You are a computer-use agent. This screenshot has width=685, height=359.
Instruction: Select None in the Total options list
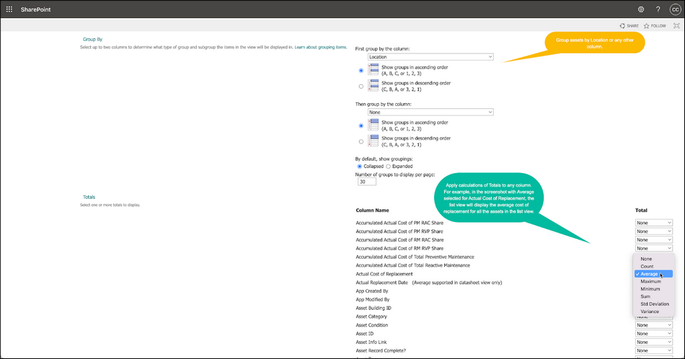(653, 259)
